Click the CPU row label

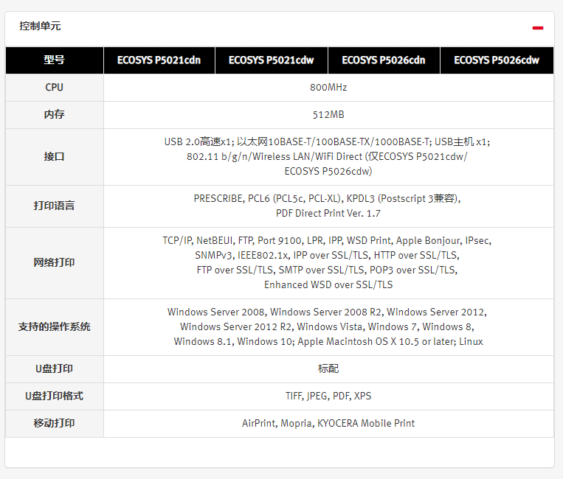tap(54, 87)
